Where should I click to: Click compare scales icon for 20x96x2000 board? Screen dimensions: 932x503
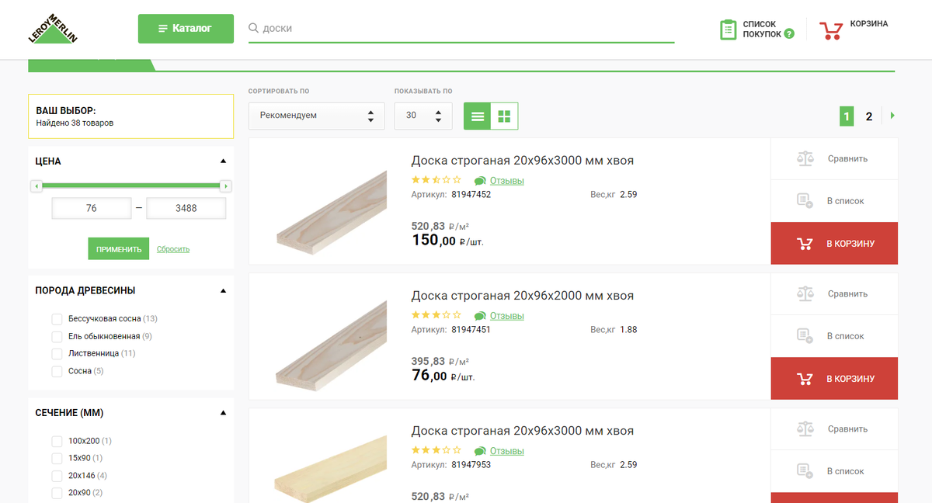(x=805, y=293)
